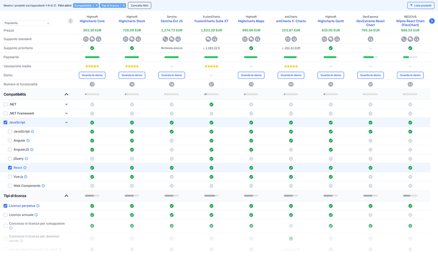Open info icon next to Vue.js
Image resolution: width=438 pixels, height=256 pixels.
pos(26,177)
